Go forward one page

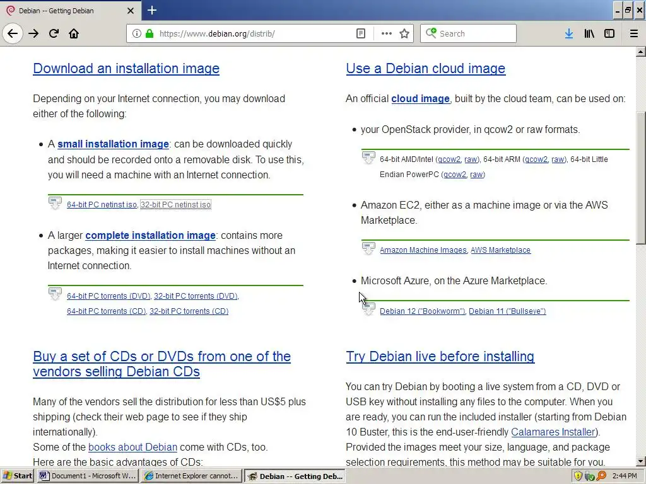click(x=33, y=33)
